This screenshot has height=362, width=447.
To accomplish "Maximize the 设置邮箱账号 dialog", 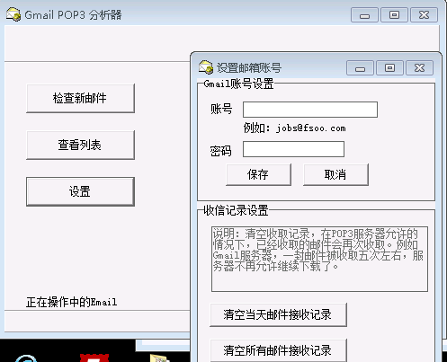I will 389,68.
